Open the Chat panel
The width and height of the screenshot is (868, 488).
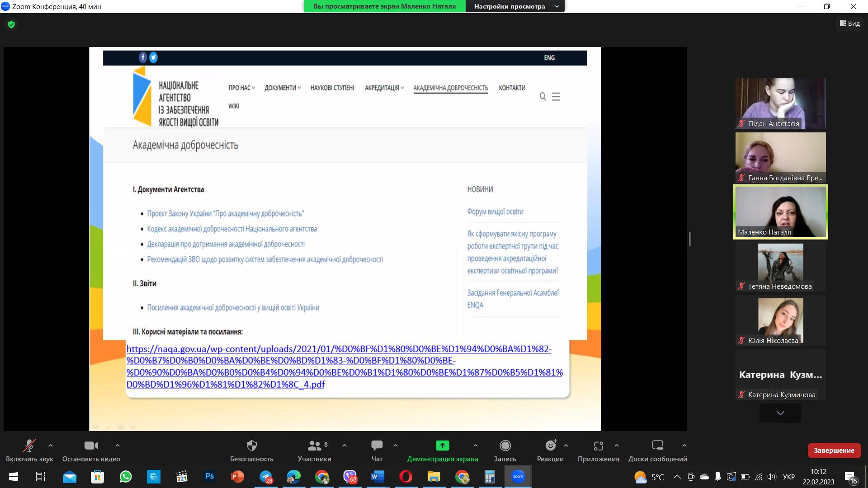377,446
